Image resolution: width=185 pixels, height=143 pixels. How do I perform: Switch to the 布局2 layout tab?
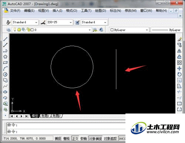57,116
